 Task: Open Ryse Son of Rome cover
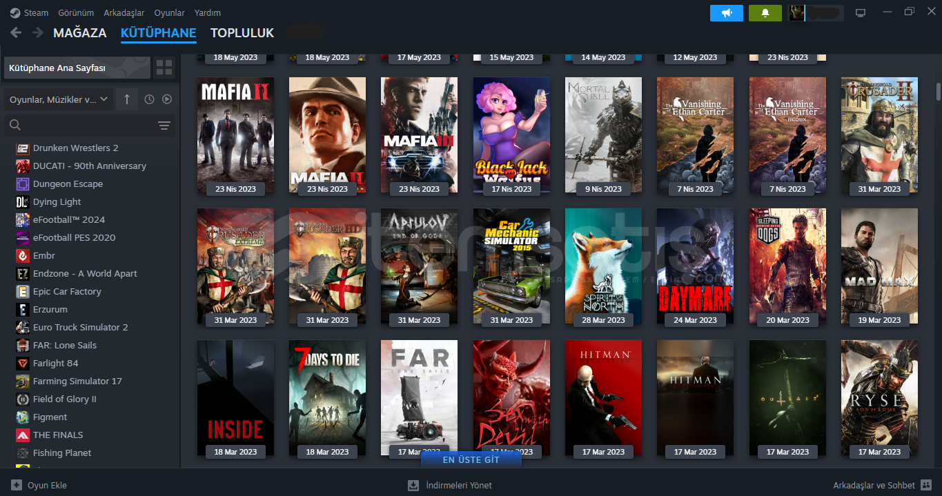(x=879, y=398)
